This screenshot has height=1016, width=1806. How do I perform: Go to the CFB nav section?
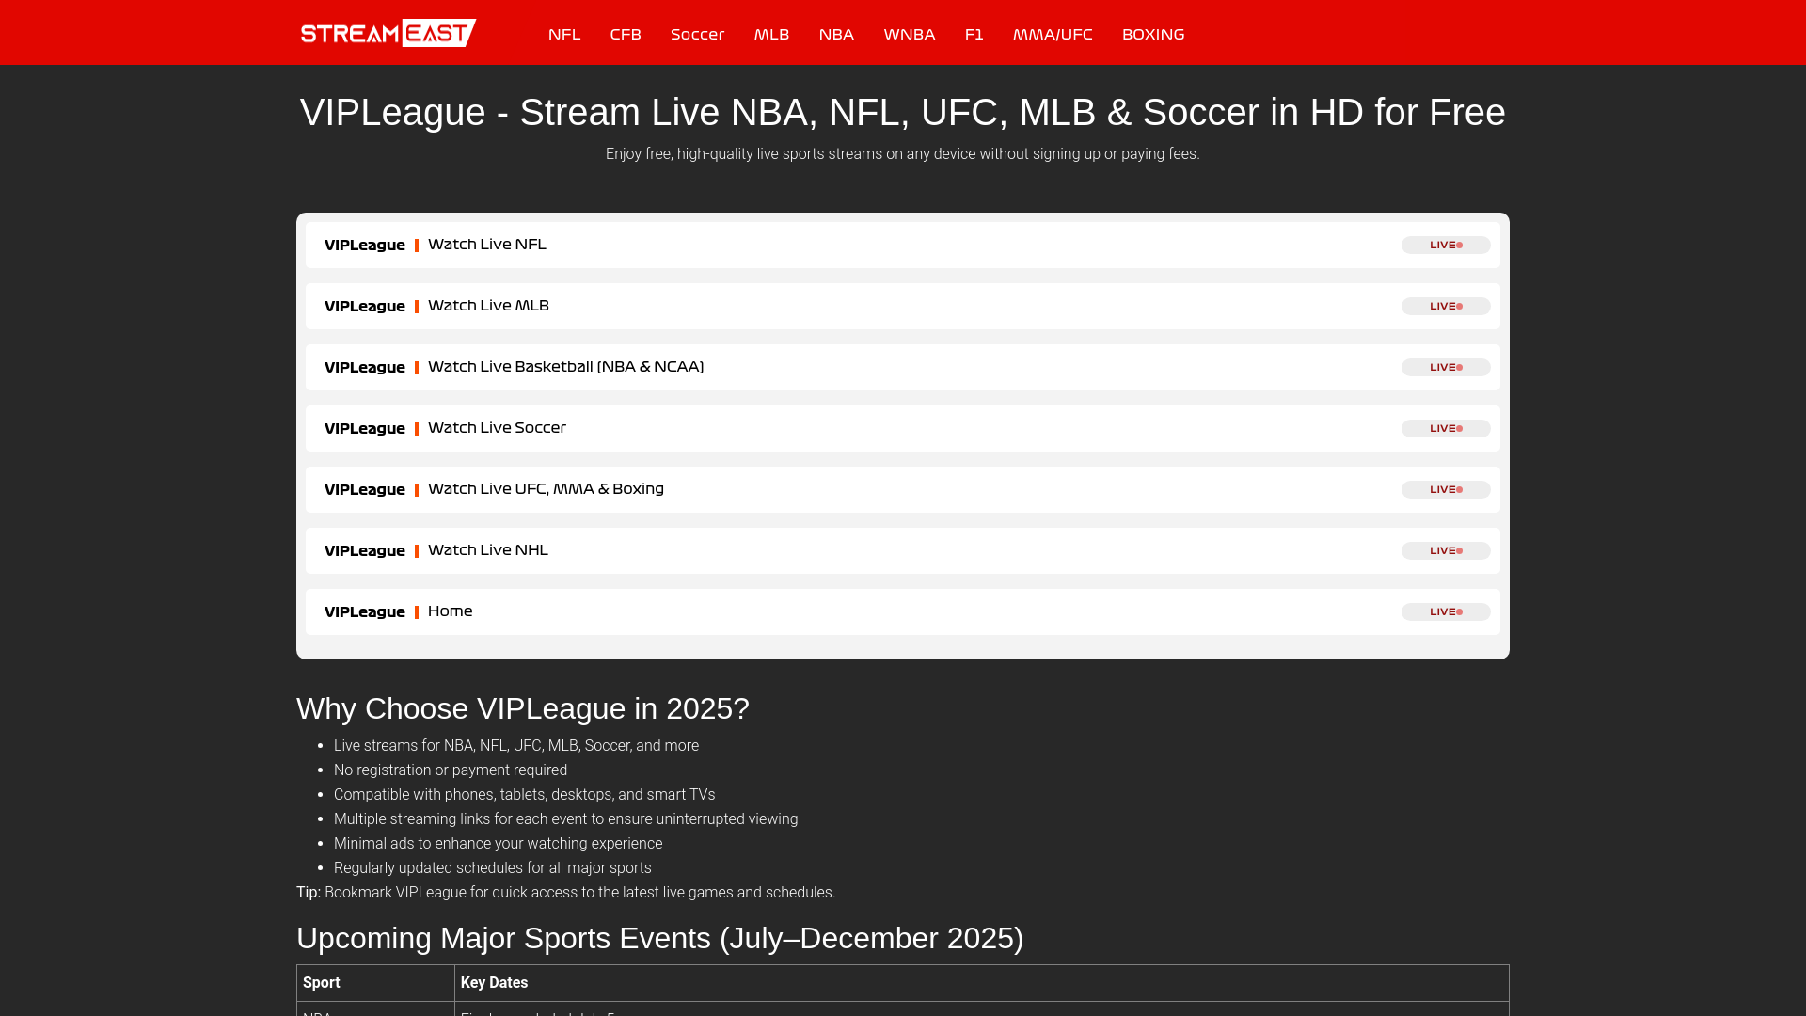coord(626,35)
